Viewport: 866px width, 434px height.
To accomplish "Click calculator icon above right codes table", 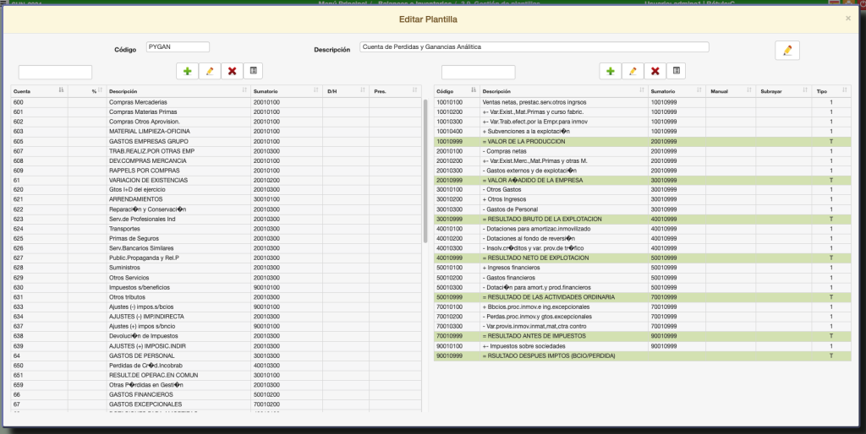I will pyautogui.click(x=677, y=72).
